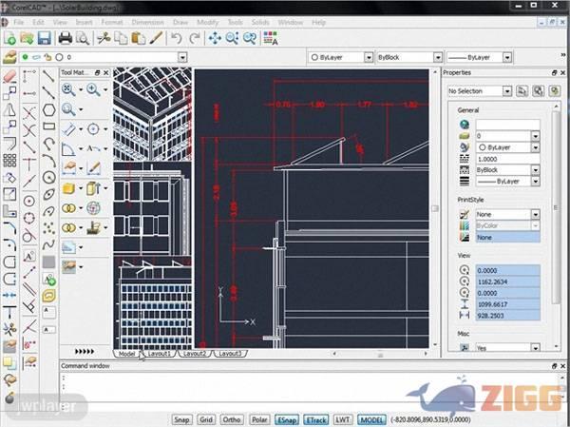Click the Properties panel vertical scrollbar

[556, 207]
